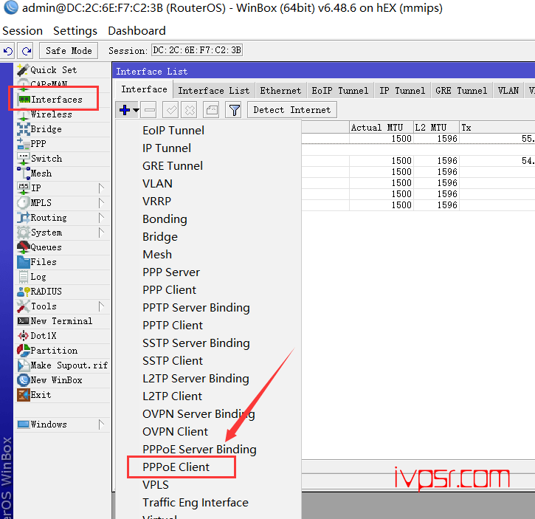Click the comment note button
535x519 pixels.
pyautogui.click(x=211, y=110)
